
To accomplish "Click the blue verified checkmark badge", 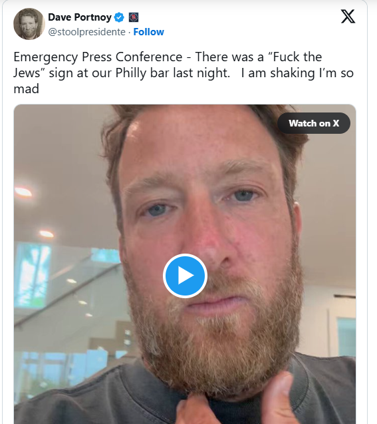I will 119,17.
